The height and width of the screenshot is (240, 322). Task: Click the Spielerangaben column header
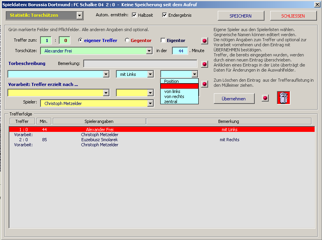click(x=99, y=121)
